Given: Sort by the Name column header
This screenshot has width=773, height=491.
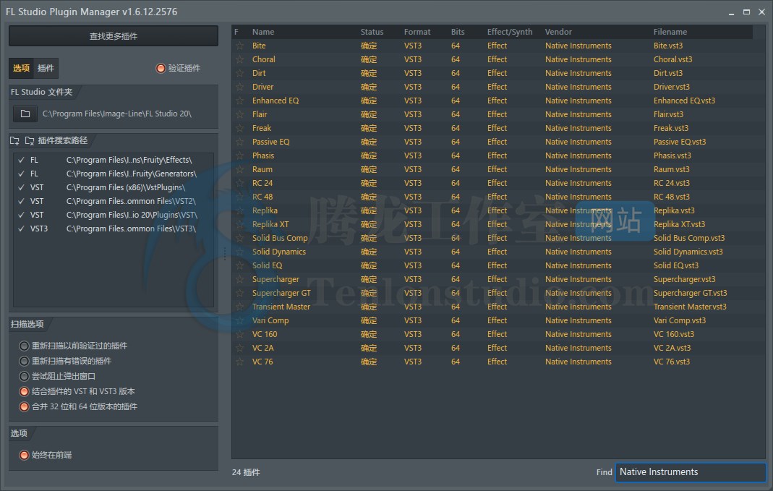Looking at the screenshot, I should [x=263, y=32].
